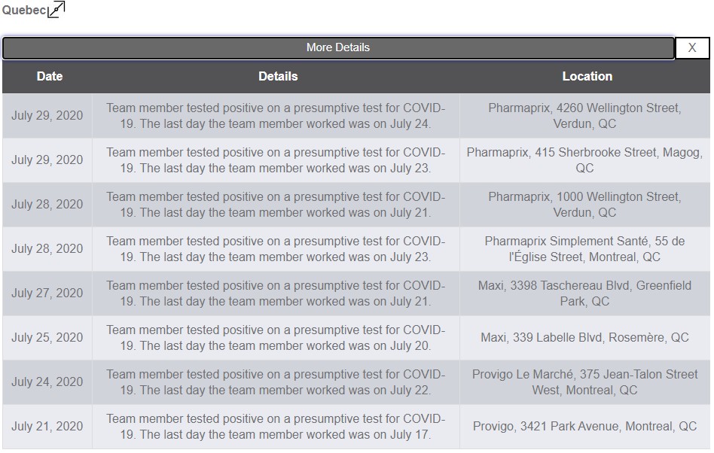The image size is (714, 453).
Task: Click Provigo 3421 Park Avenue cell
Action: tap(584, 426)
